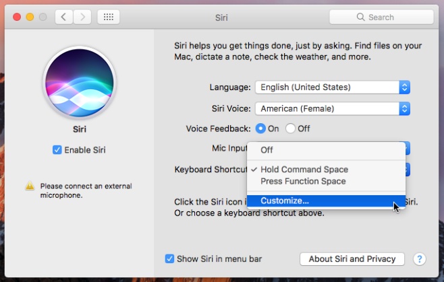Go forward with the right arrow button
This screenshot has height=282, width=444.
tap(82, 17)
